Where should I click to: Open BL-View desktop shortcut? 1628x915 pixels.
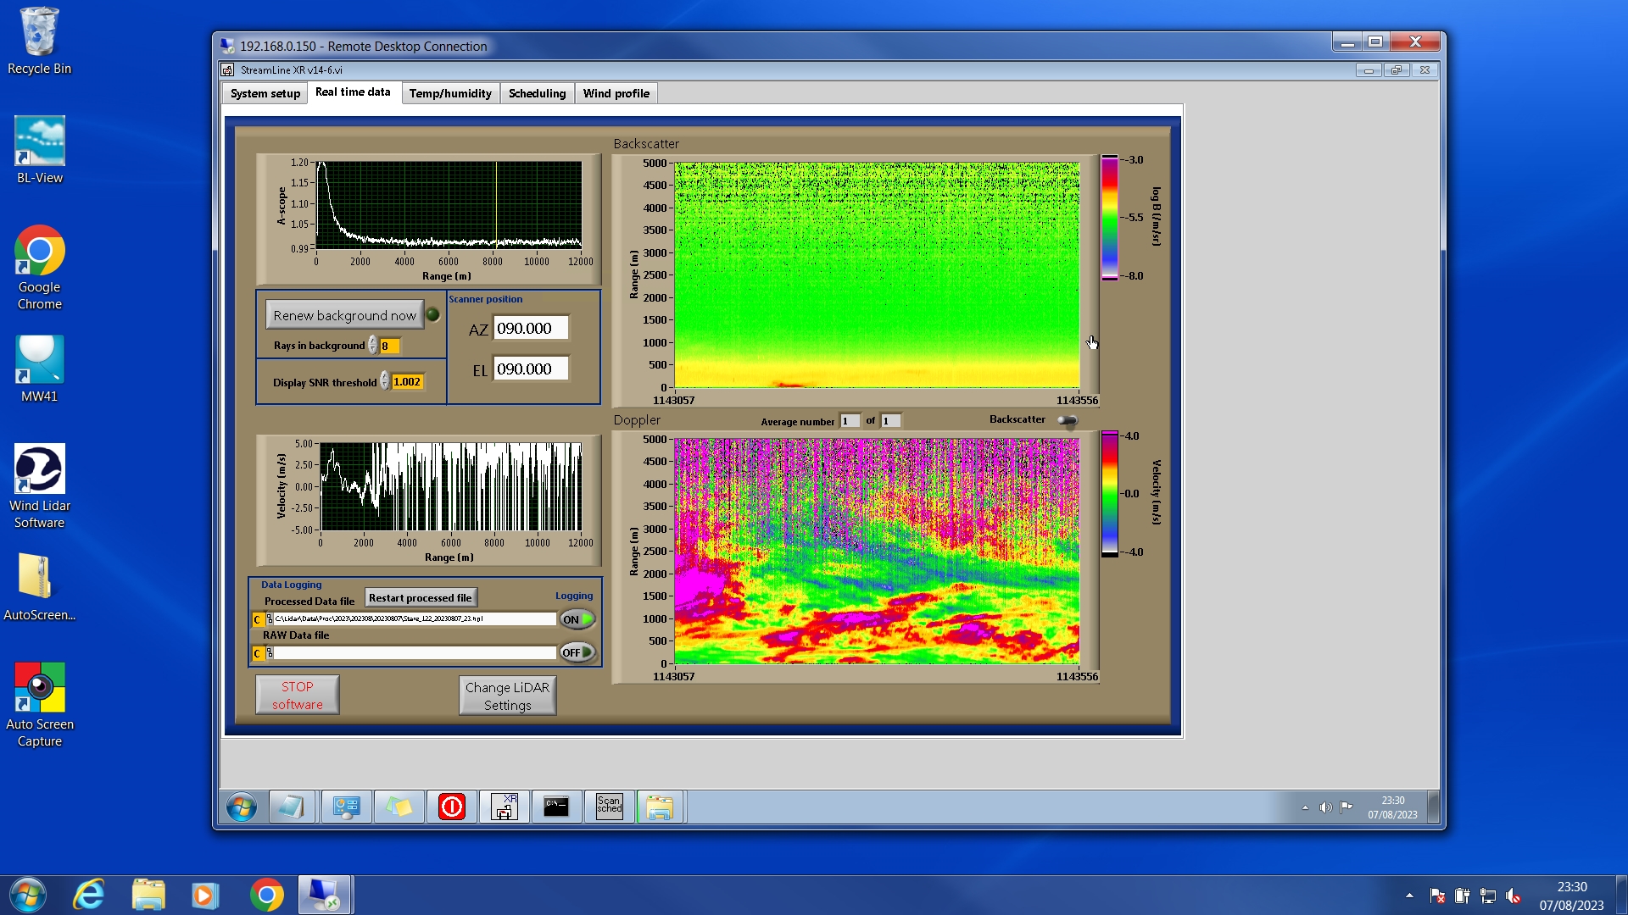39,141
